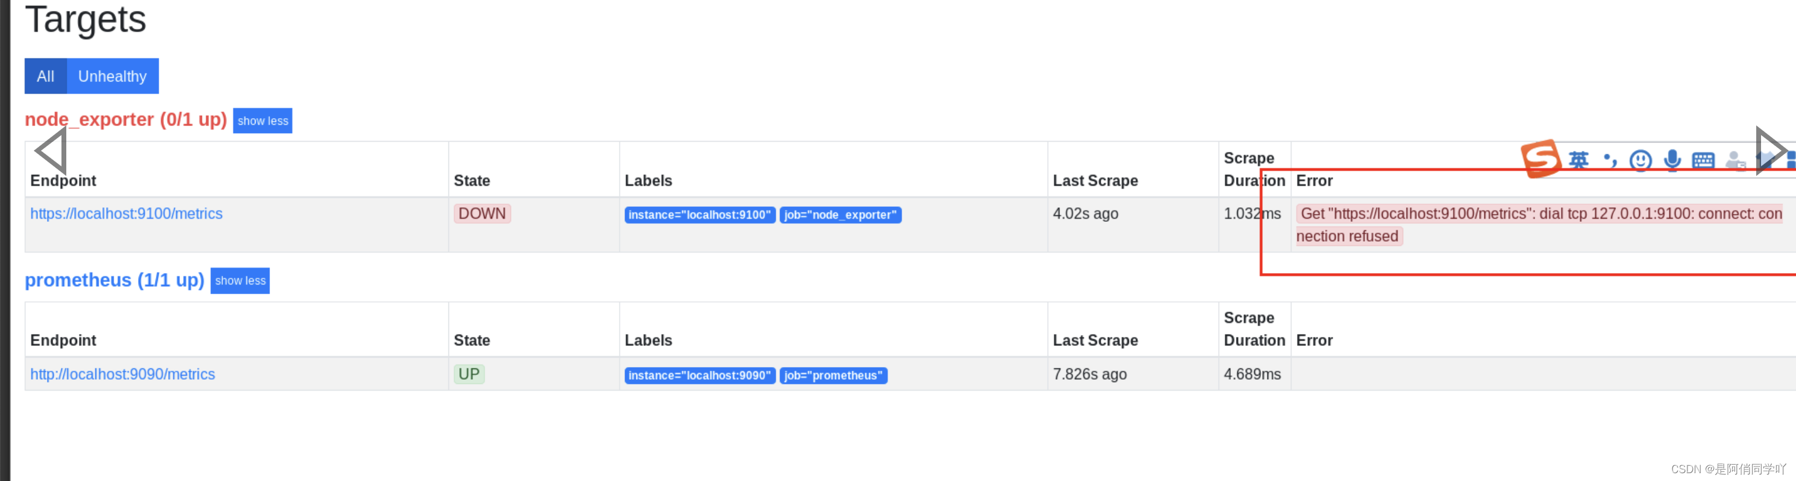Open the localhost:9090/metrics endpoint link

[x=123, y=374]
